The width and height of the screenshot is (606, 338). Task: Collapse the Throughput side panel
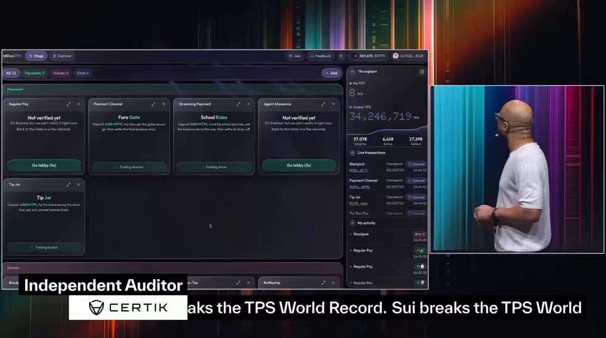(x=422, y=72)
